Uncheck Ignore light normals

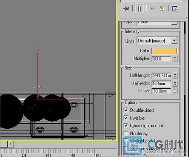[x=126, y=125]
